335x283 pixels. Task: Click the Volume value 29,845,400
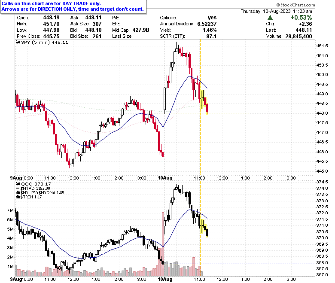(x=298, y=36)
